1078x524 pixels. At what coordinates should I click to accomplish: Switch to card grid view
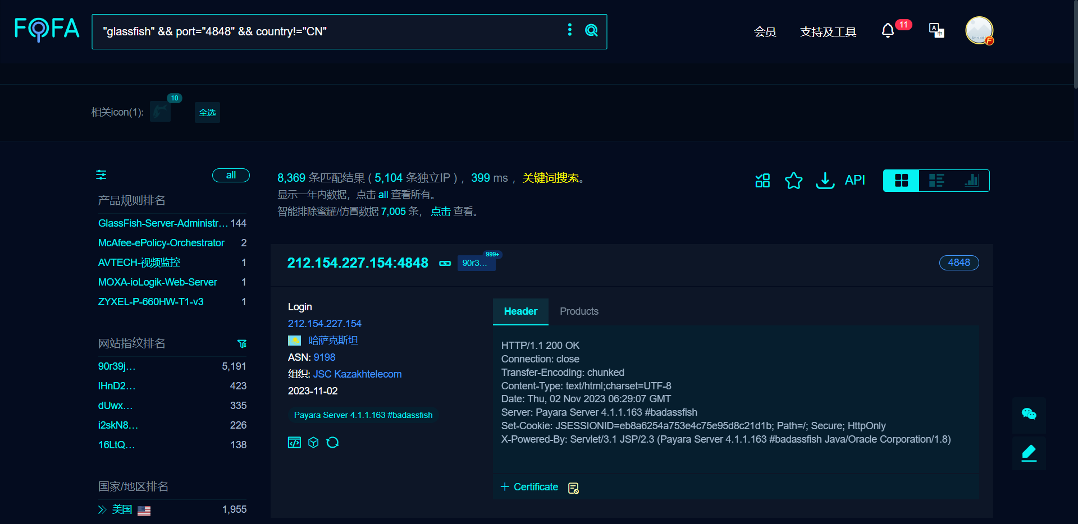pyautogui.click(x=901, y=181)
